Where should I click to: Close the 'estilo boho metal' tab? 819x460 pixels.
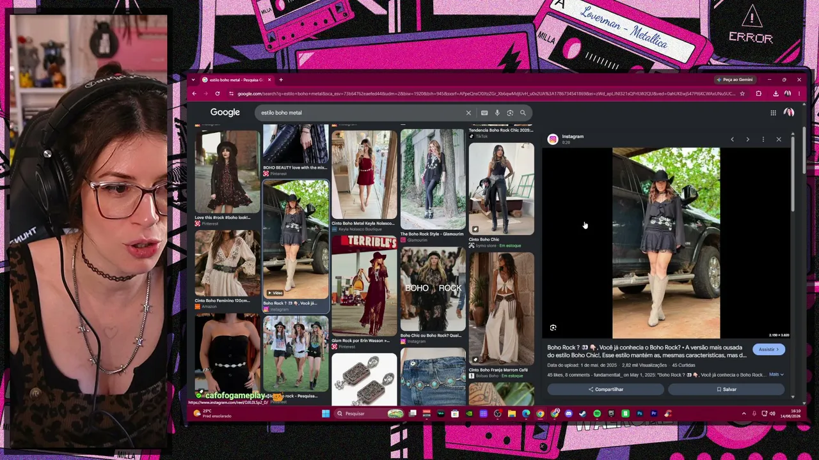pos(269,80)
